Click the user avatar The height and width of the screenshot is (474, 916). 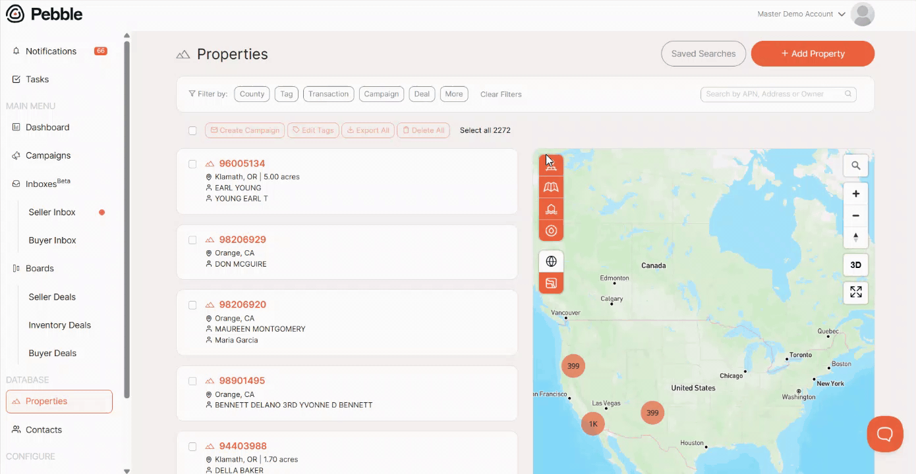tap(863, 14)
